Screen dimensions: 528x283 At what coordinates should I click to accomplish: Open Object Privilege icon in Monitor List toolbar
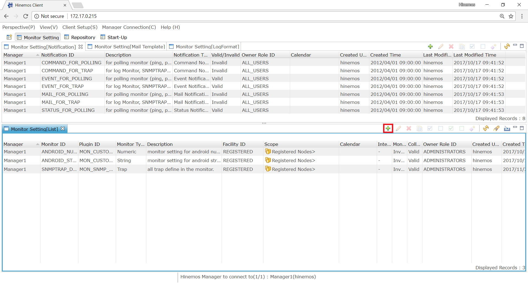(472, 128)
